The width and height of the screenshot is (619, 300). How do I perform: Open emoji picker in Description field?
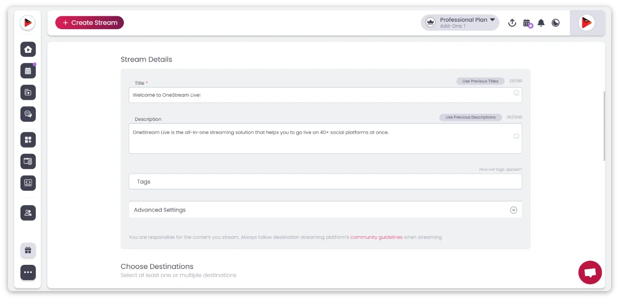[516, 136]
